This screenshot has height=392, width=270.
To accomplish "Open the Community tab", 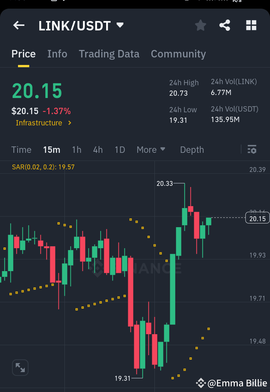I will pyautogui.click(x=178, y=54).
